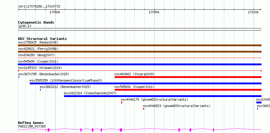
Task: Select the red nsv545691 variant bar
Action: pyautogui.click(x=188, y=90)
